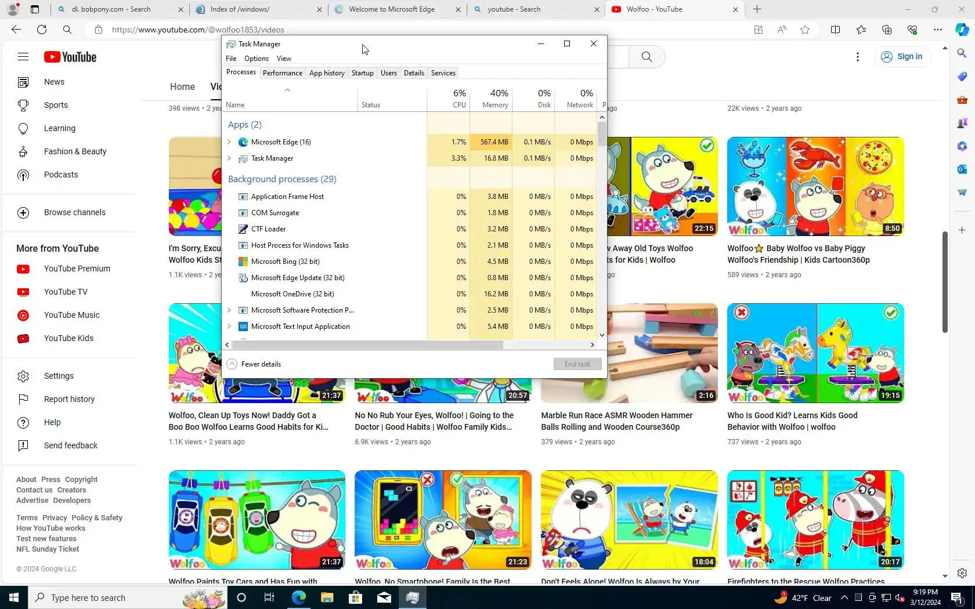Switch to the Services tab
Screen dimensions: 975x609
(x=443, y=73)
